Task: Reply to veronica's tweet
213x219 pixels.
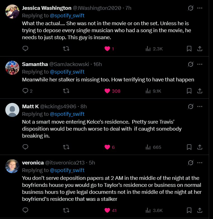Action: 25,210
